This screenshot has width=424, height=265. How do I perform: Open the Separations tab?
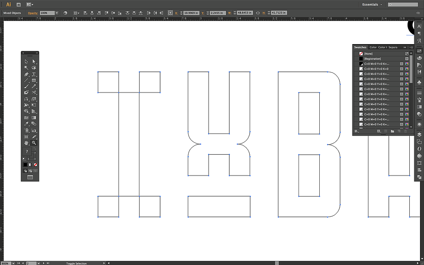point(393,47)
